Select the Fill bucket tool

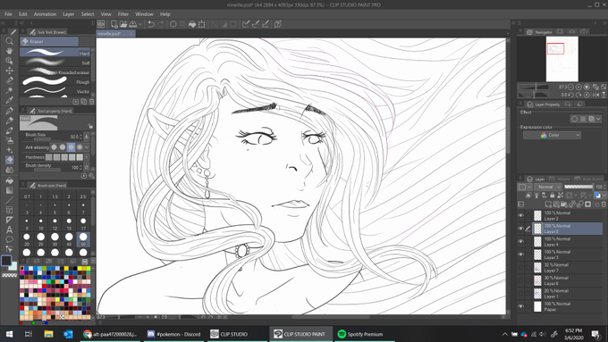[x=9, y=180]
